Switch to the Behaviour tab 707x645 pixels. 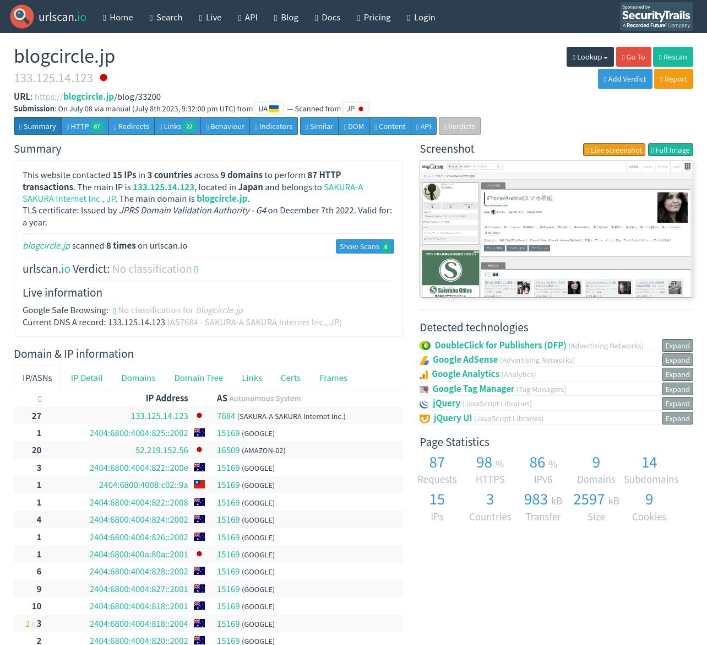click(225, 126)
